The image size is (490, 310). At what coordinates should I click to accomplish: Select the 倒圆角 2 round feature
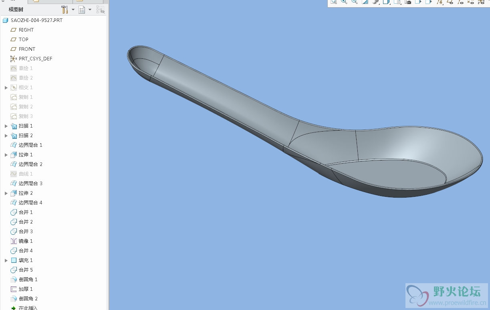[24, 298]
